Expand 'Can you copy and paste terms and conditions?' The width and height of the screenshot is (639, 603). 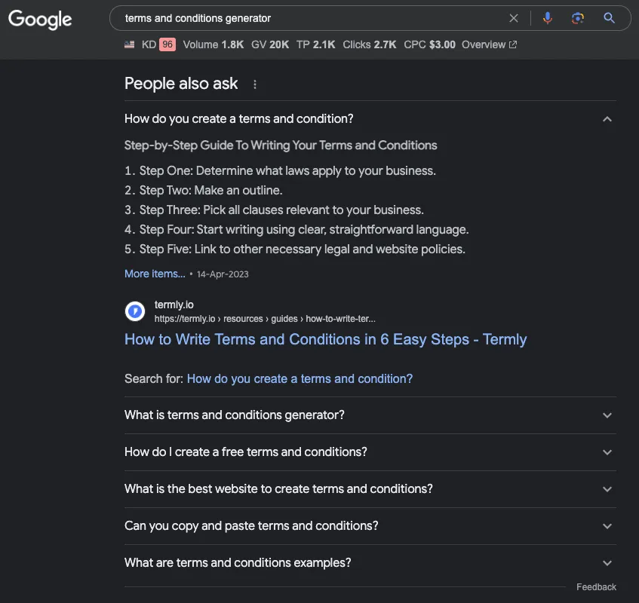tap(607, 526)
